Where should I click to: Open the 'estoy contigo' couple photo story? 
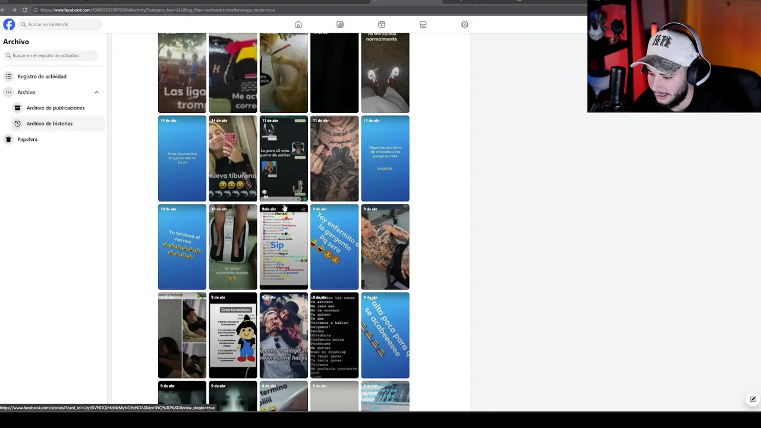tap(284, 335)
